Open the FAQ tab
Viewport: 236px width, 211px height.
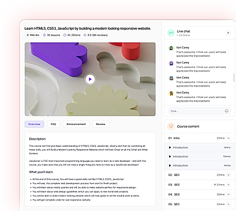[x=53, y=124]
